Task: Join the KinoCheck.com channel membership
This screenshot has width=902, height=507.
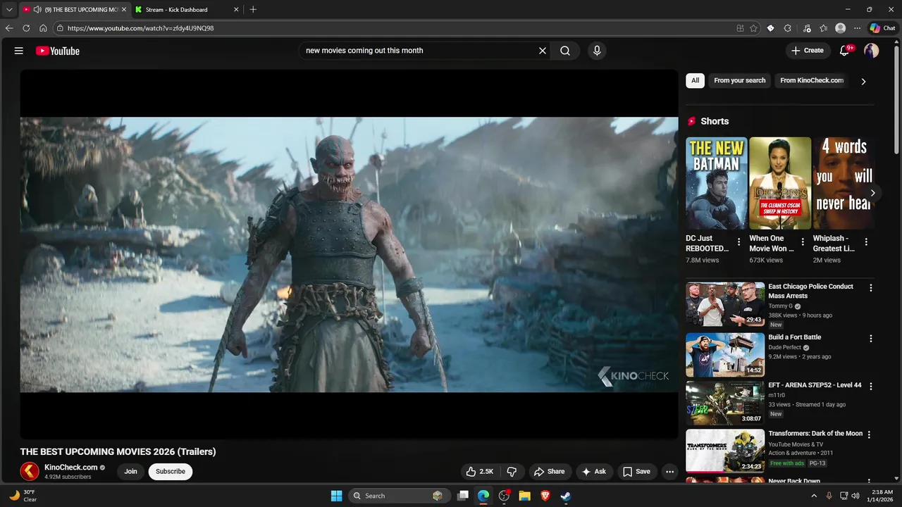Action: [x=130, y=472]
